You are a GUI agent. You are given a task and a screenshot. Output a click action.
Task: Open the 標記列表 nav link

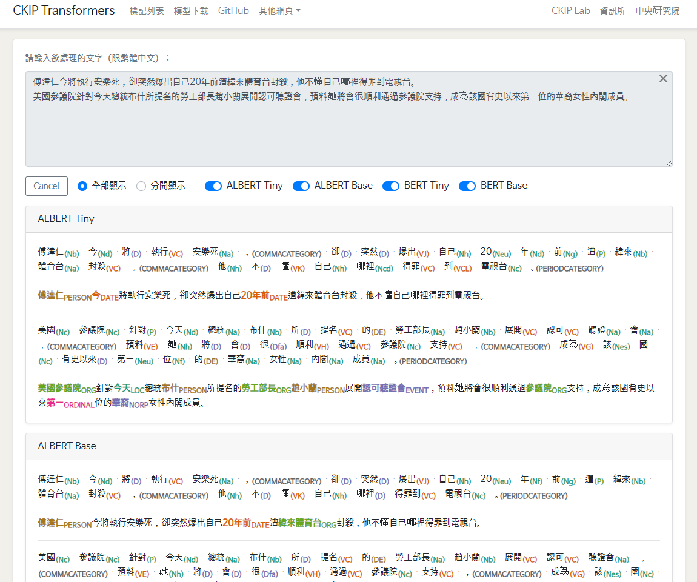147,11
